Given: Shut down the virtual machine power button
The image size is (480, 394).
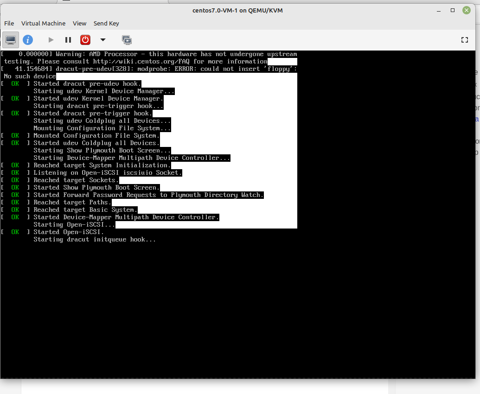Looking at the screenshot, I should (85, 40).
